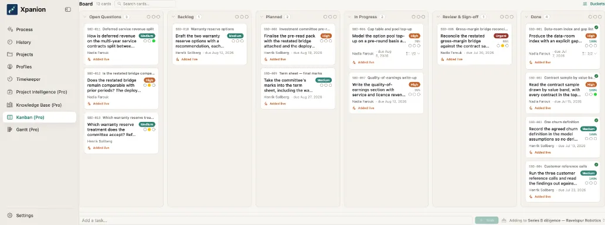Click the Task add button
Screen dimensions: 605x225
(x=487, y=220)
